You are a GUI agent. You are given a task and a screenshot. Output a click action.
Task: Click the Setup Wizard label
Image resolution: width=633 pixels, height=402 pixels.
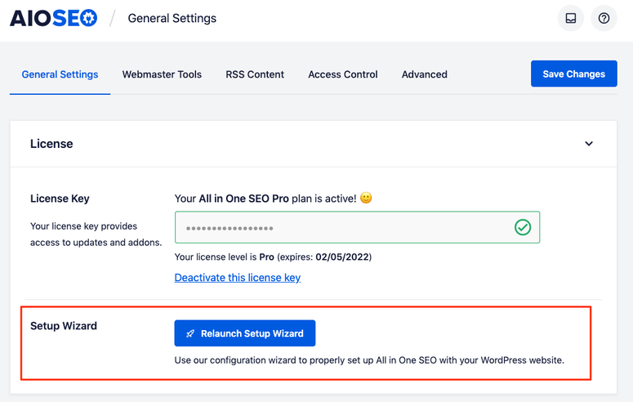pyautogui.click(x=64, y=326)
